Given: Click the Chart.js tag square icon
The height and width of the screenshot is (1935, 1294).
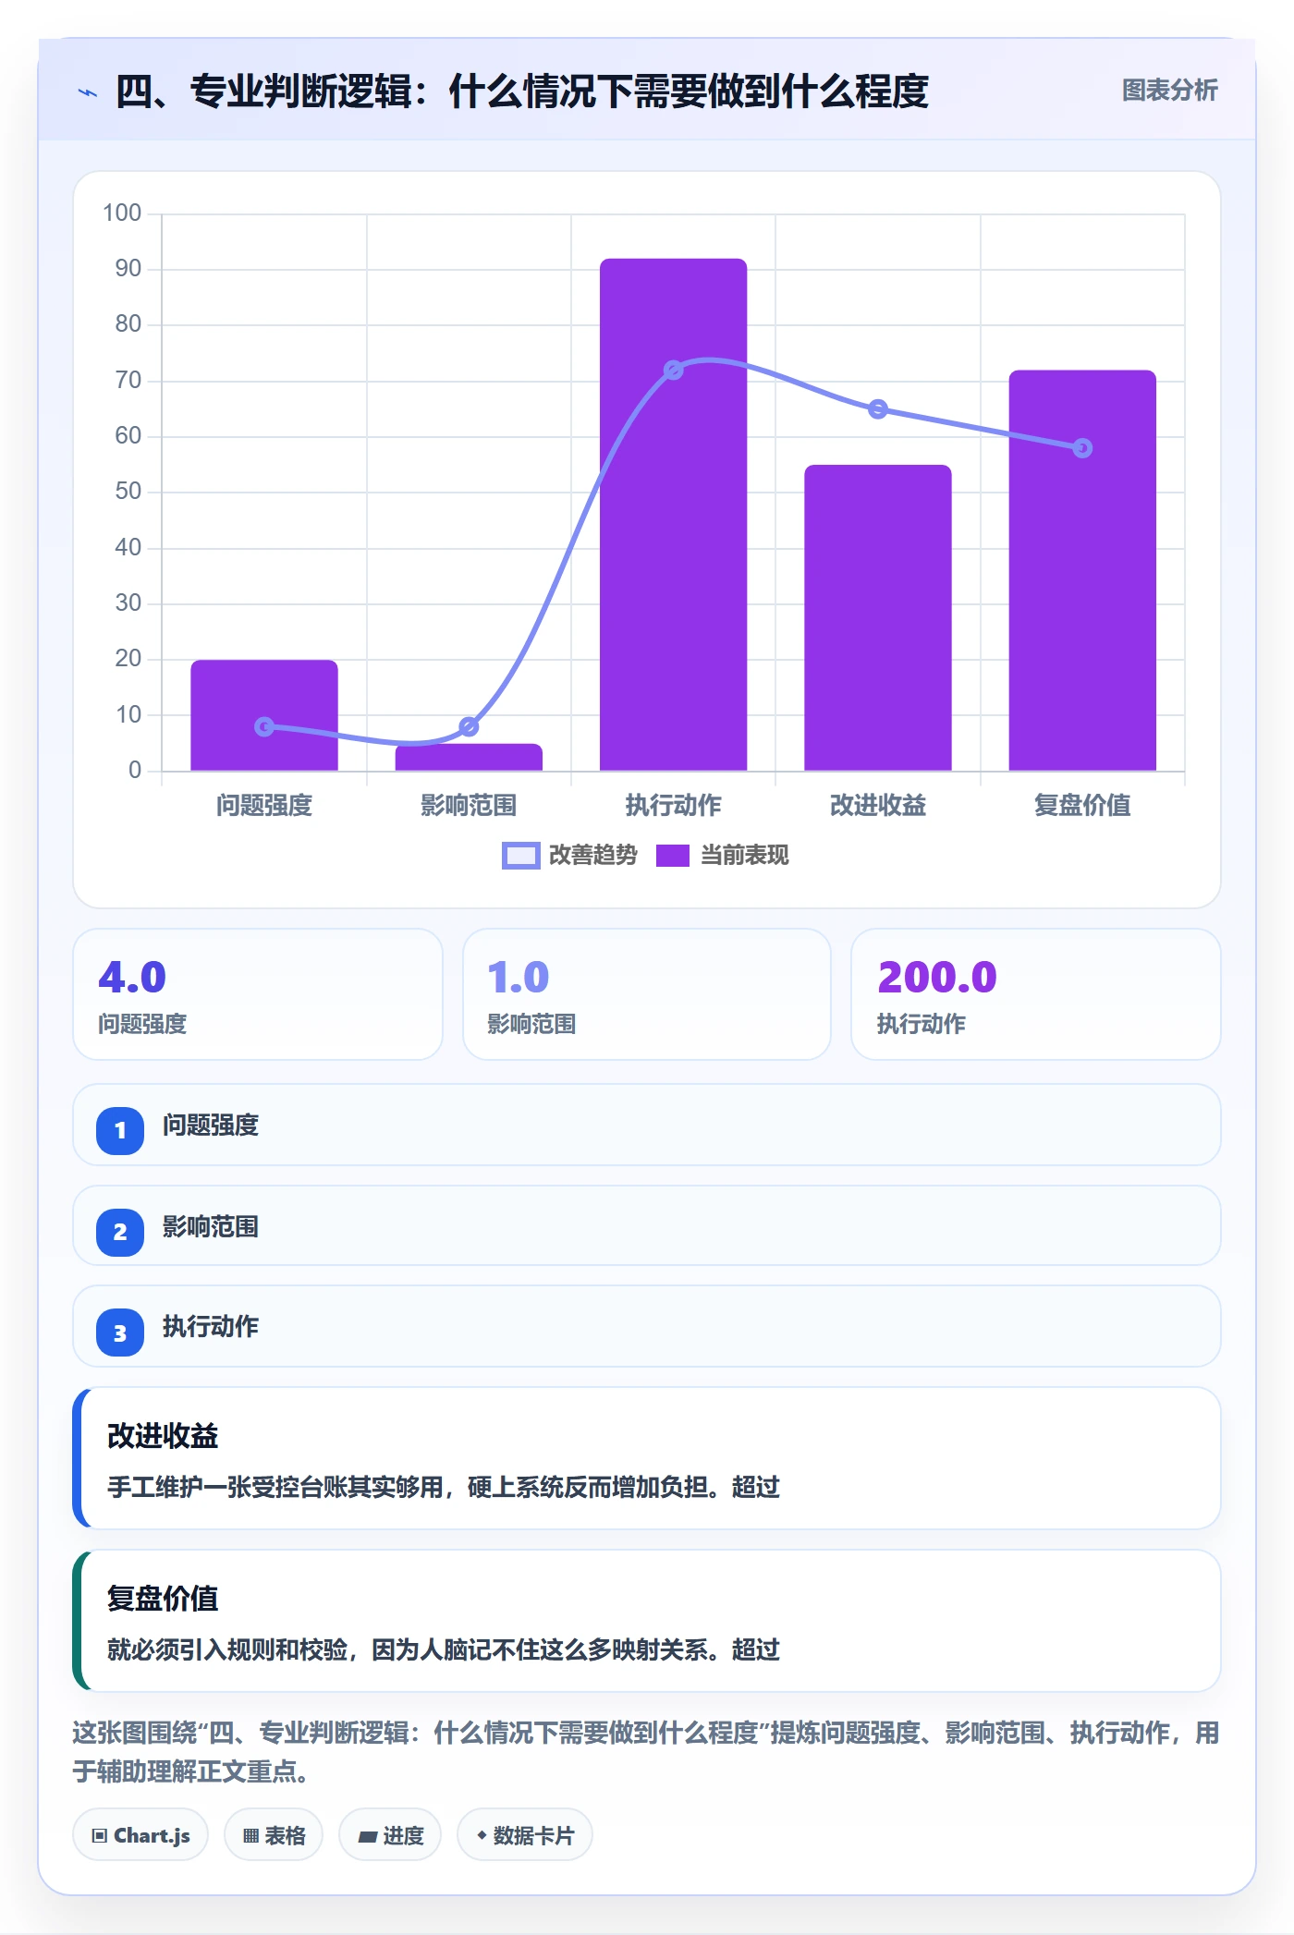Looking at the screenshot, I should (x=100, y=1836).
